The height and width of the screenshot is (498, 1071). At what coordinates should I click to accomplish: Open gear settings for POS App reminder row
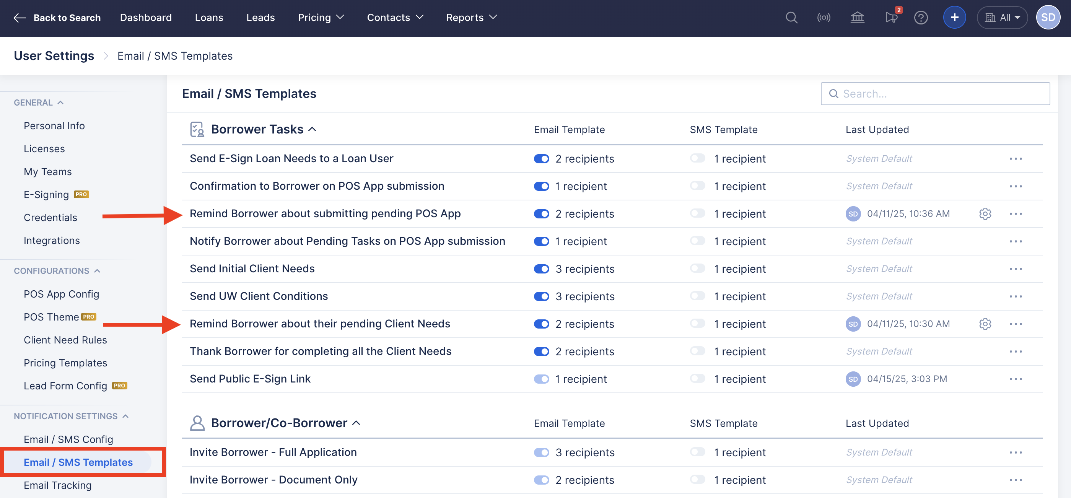(985, 214)
